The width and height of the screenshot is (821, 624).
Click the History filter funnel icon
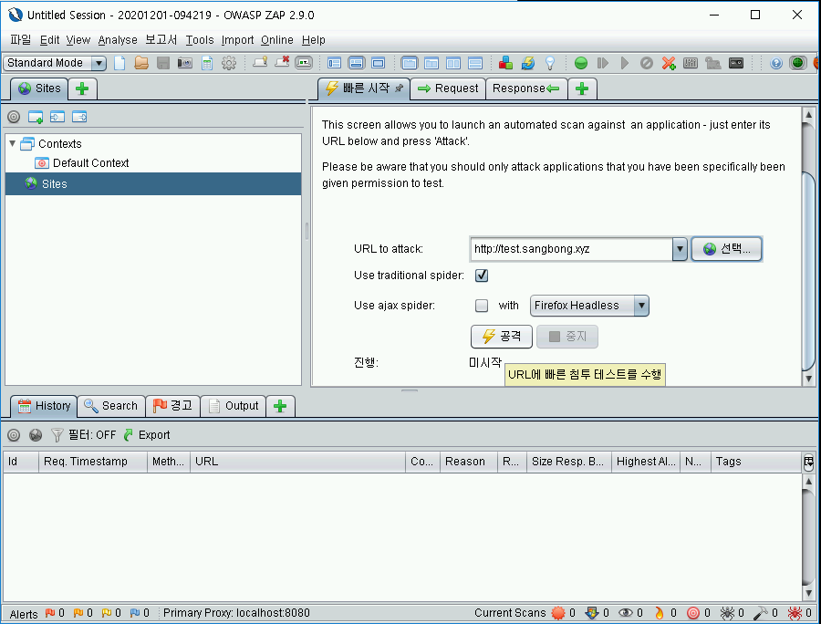57,435
